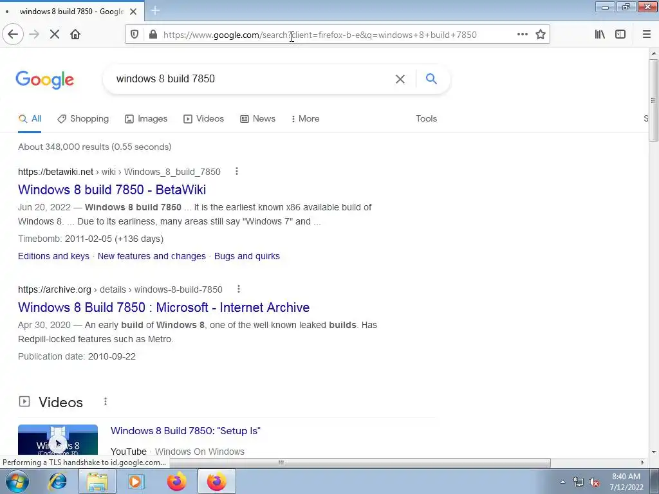Toggle the Firefox sidebar
This screenshot has width=659, height=494.
coord(620,35)
